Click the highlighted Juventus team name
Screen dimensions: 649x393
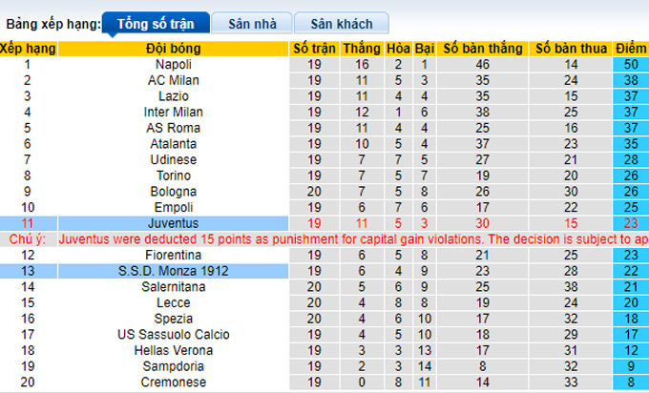[x=172, y=223]
